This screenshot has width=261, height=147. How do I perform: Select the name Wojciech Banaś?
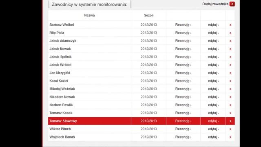coord(62,137)
